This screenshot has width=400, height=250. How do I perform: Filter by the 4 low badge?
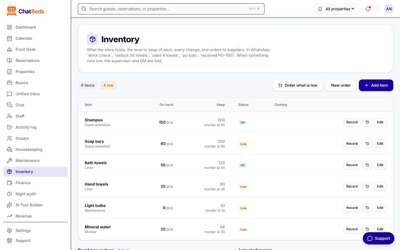tap(108, 85)
